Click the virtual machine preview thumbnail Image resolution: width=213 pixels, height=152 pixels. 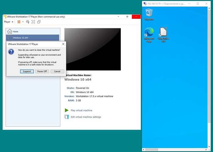pos(93,49)
